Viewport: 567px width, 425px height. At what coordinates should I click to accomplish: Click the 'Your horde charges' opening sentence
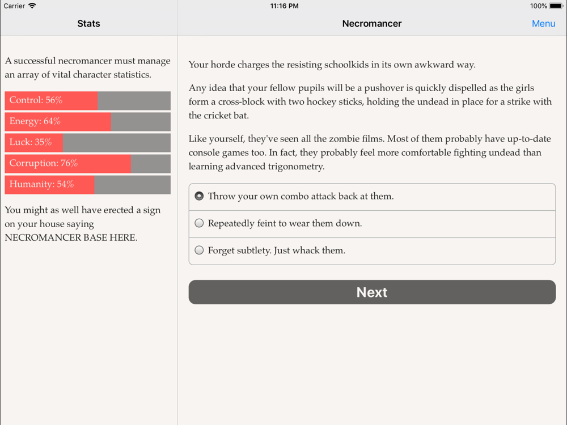pyautogui.click(x=332, y=65)
